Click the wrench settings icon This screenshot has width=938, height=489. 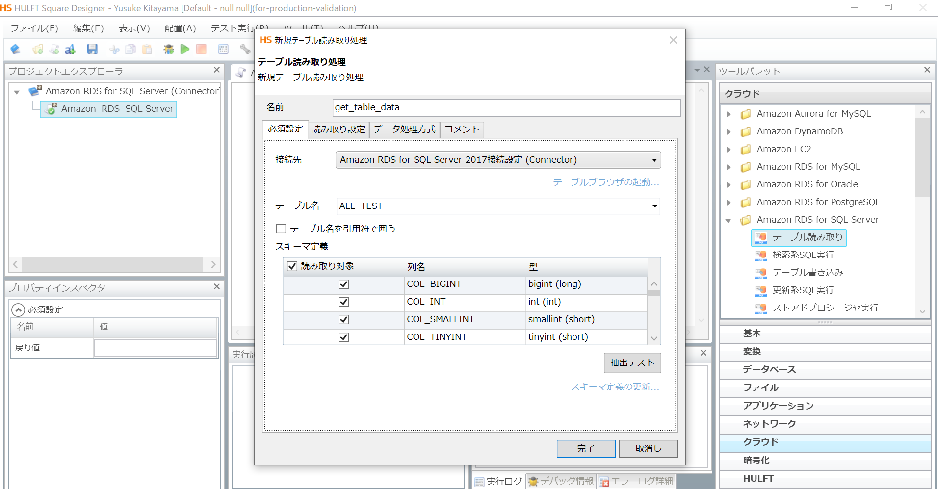(x=245, y=49)
